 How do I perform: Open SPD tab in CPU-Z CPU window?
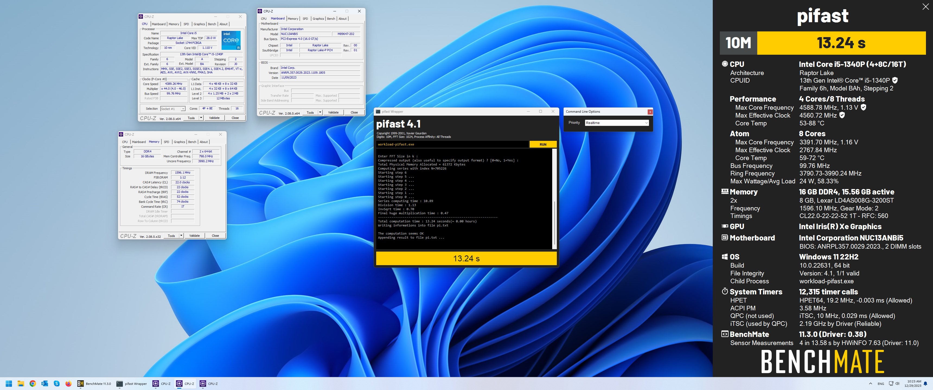click(x=186, y=24)
